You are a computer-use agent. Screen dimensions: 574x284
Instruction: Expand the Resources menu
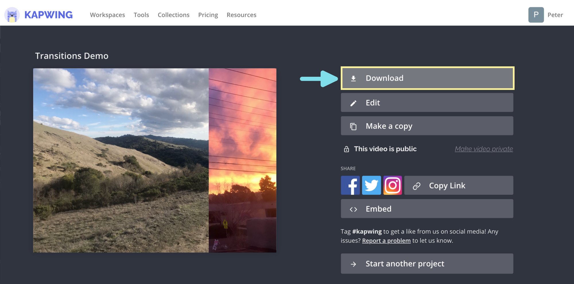click(241, 15)
